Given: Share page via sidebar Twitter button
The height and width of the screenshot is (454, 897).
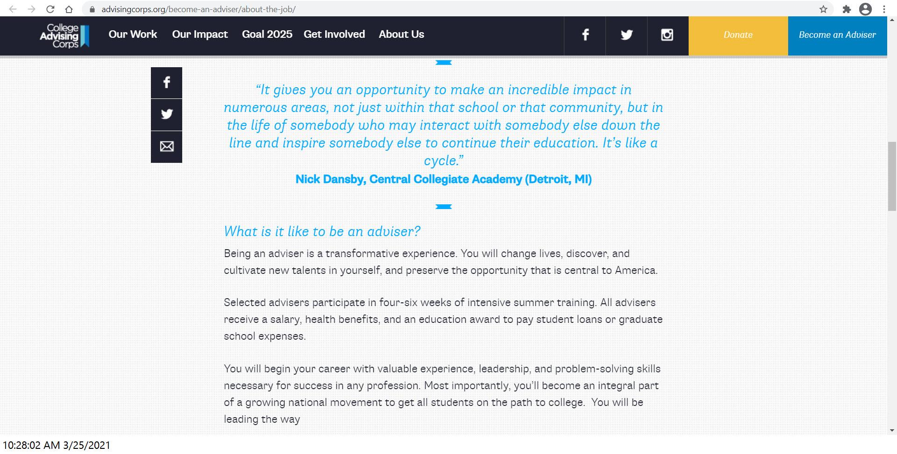Looking at the screenshot, I should point(166,114).
